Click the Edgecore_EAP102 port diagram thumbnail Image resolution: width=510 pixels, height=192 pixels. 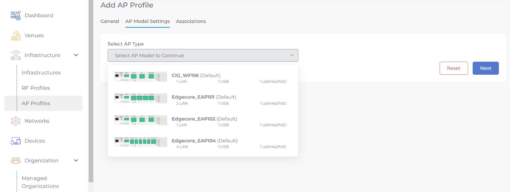(x=141, y=120)
